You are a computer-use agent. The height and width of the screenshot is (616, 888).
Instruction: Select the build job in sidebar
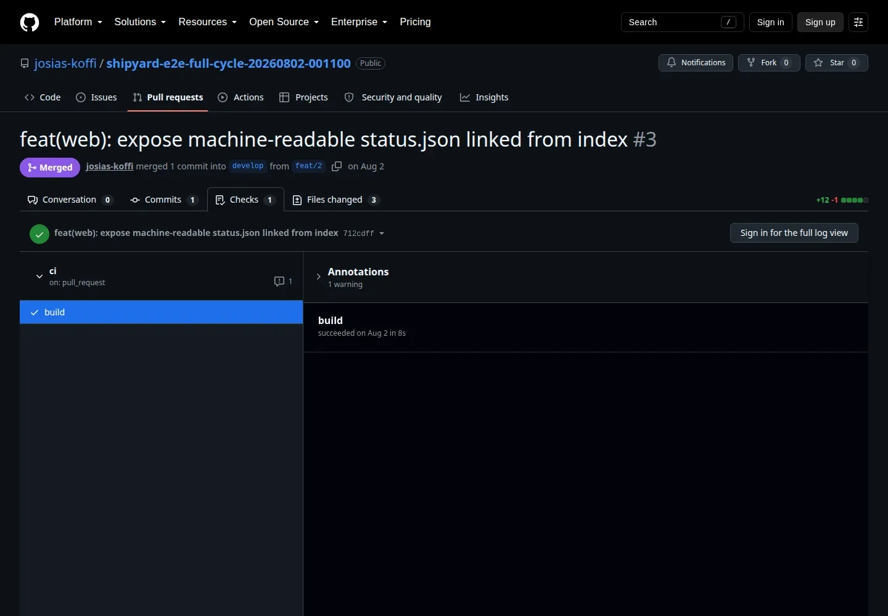tap(161, 312)
